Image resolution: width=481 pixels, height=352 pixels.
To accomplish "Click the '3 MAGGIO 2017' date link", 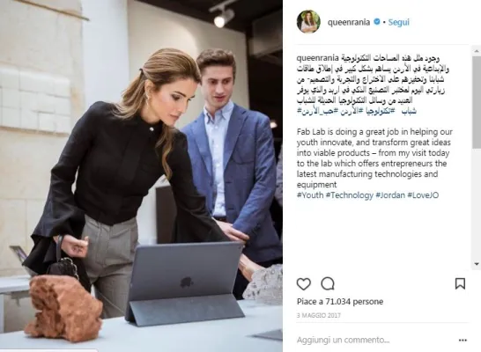I will click(x=319, y=315).
